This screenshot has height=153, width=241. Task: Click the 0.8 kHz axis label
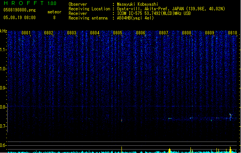pos(3,107)
